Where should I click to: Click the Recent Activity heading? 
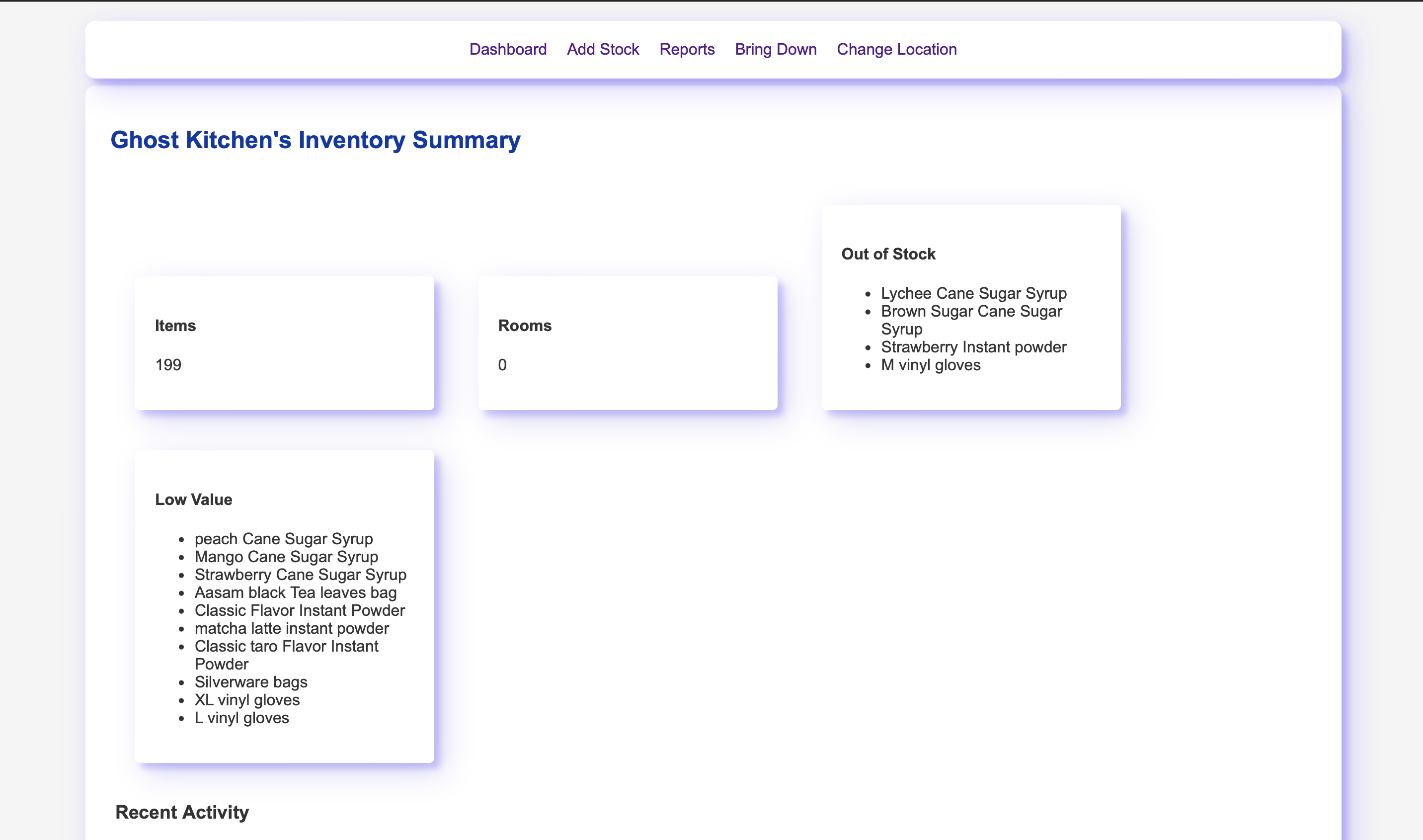[182, 812]
